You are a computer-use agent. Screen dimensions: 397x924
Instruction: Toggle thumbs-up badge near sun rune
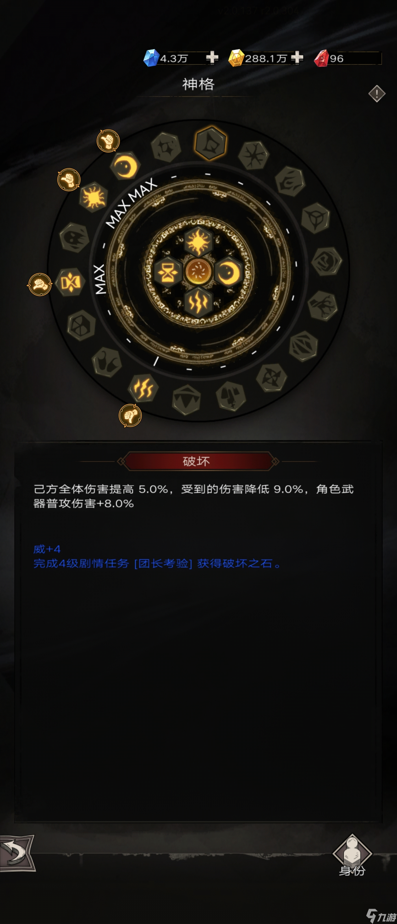pos(69,179)
